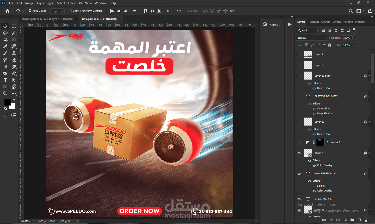Show Layer 3 visibility
The width and height of the screenshot is (375, 224).
299,55
